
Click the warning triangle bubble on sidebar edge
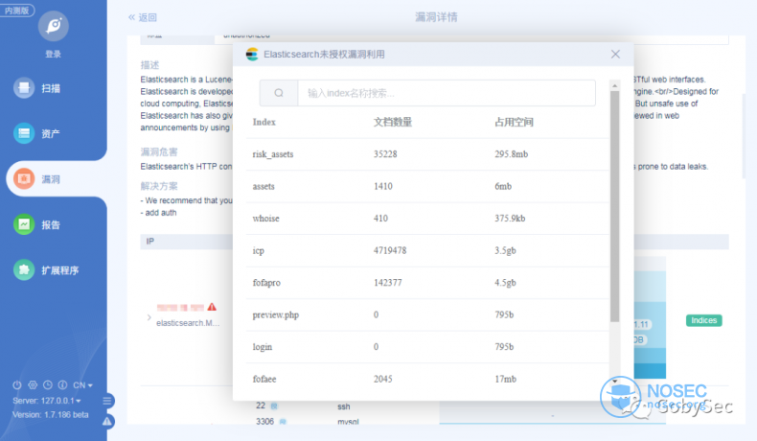107,421
